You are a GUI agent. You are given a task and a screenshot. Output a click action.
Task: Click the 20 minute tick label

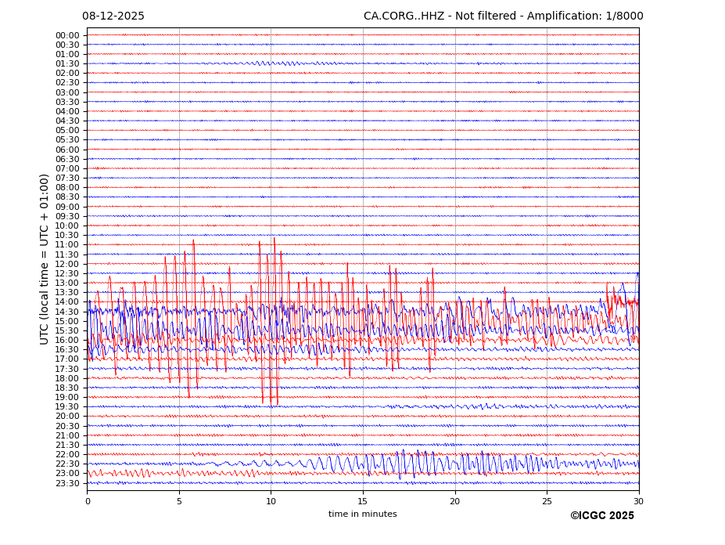pos(454,501)
